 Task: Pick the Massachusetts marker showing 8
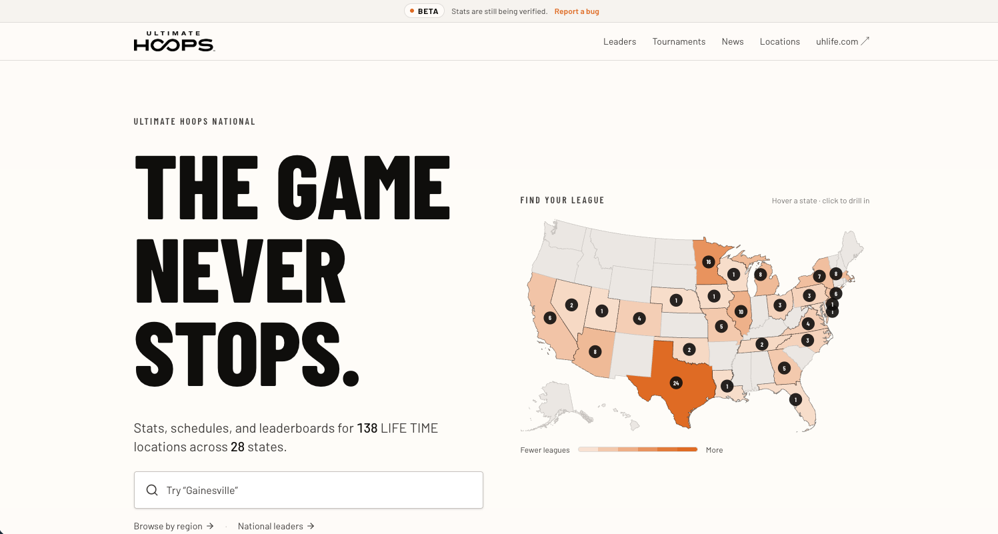tap(835, 273)
